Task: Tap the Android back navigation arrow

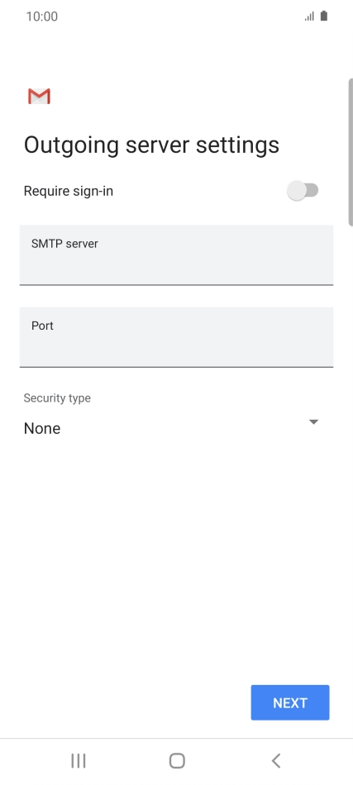Action: pos(276,761)
